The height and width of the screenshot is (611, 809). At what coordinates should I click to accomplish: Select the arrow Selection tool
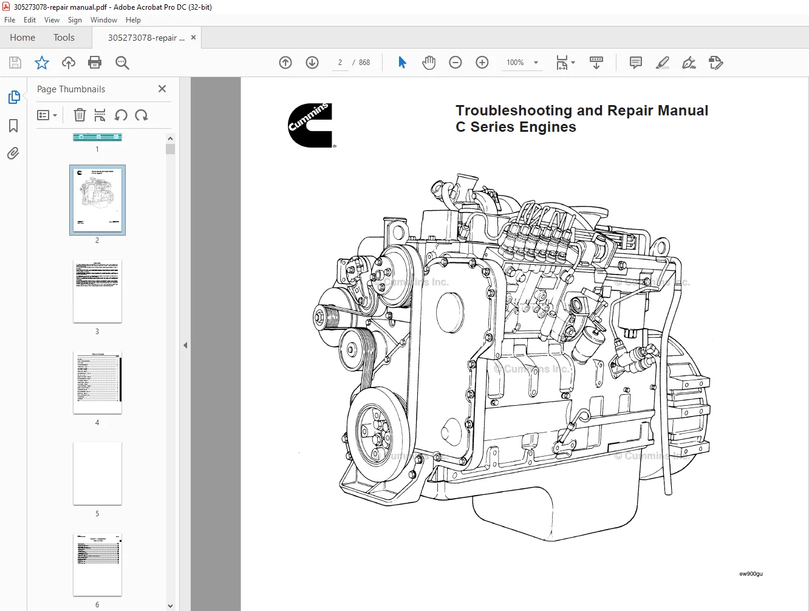(402, 63)
